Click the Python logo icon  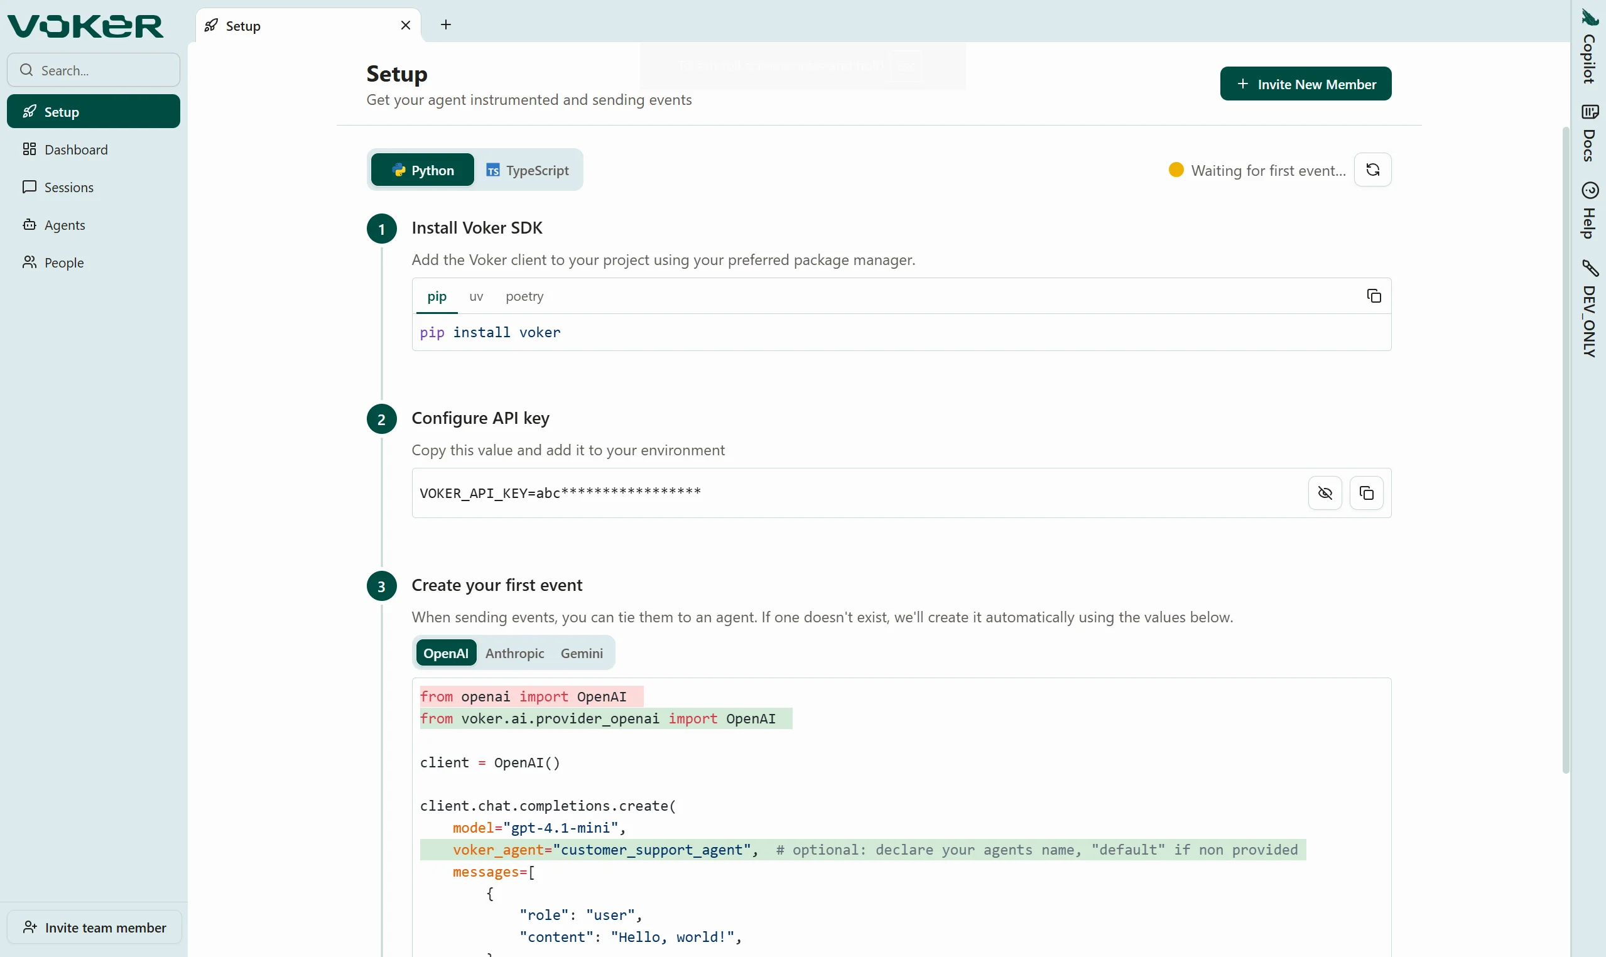pos(399,170)
